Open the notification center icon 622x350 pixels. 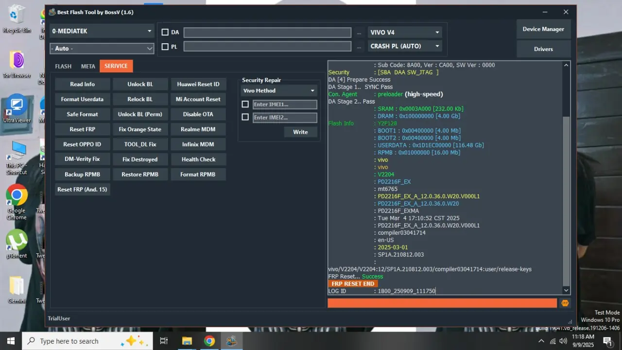click(607, 341)
